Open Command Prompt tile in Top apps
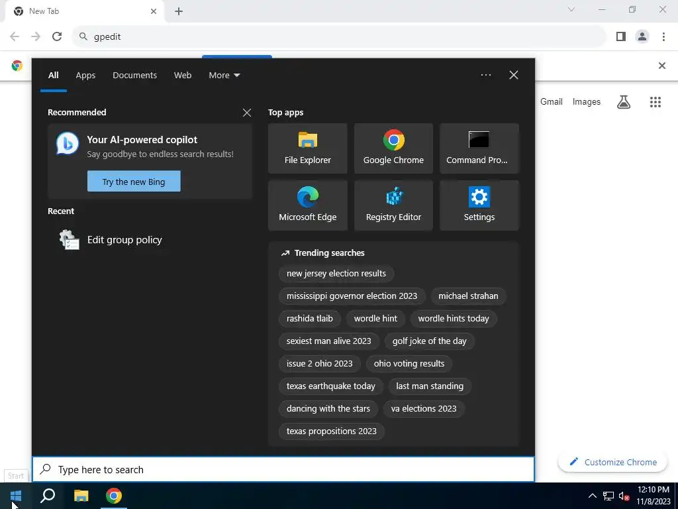678x509 pixels. pyautogui.click(x=479, y=148)
